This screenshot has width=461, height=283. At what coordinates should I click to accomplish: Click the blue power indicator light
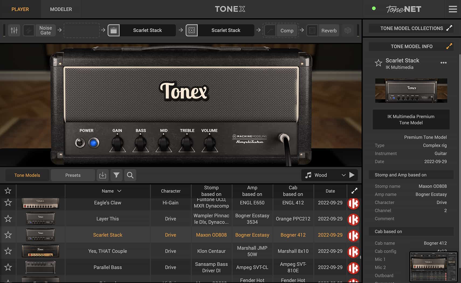[x=94, y=143]
